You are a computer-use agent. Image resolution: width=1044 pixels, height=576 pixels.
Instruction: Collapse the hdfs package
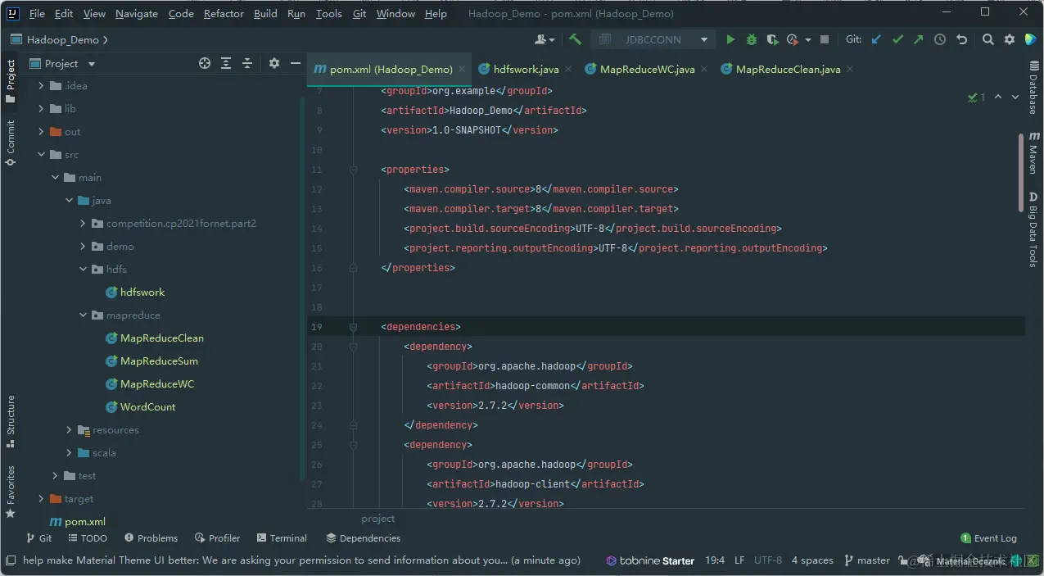(x=84, y=270)
